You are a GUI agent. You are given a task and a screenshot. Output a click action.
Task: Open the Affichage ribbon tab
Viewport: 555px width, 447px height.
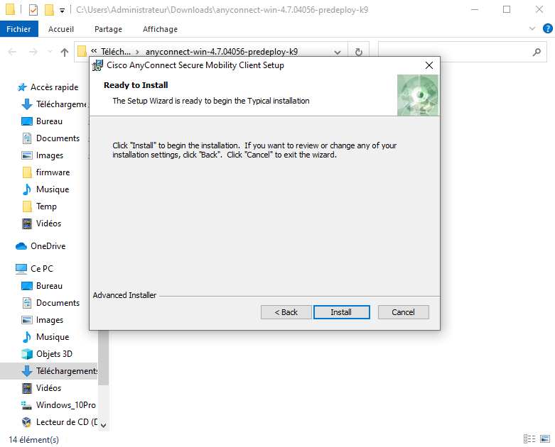coord(160,29)
